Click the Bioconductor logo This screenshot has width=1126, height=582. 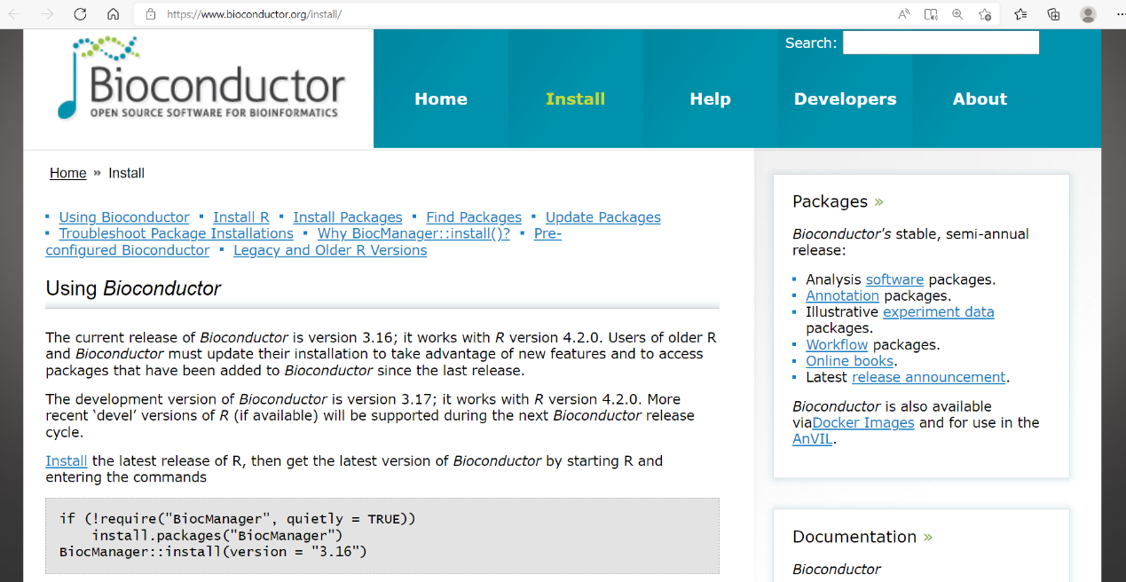point(200,78)
